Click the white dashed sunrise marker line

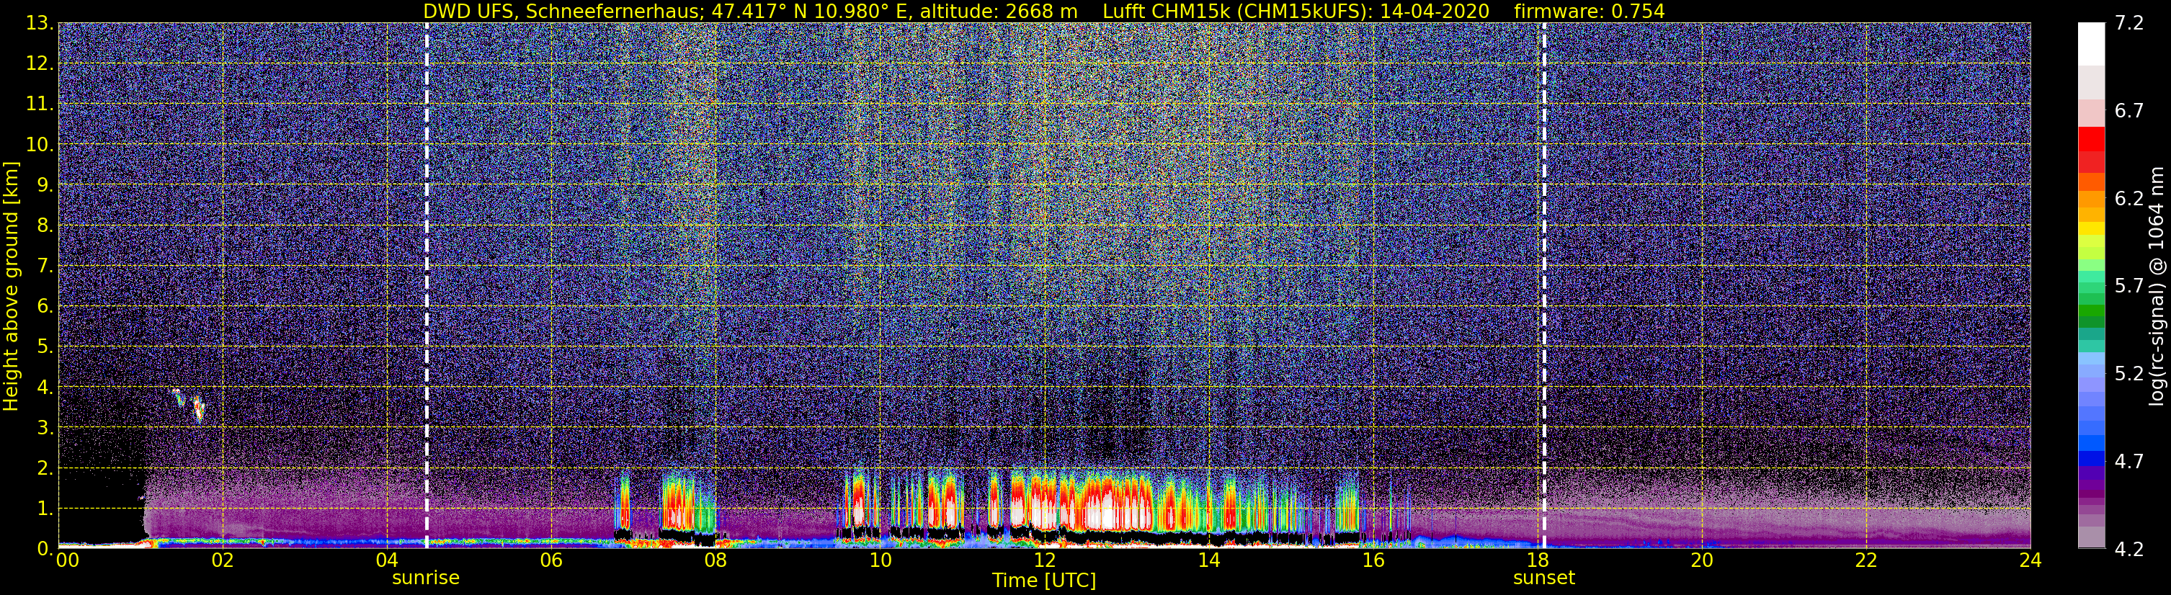427,285
